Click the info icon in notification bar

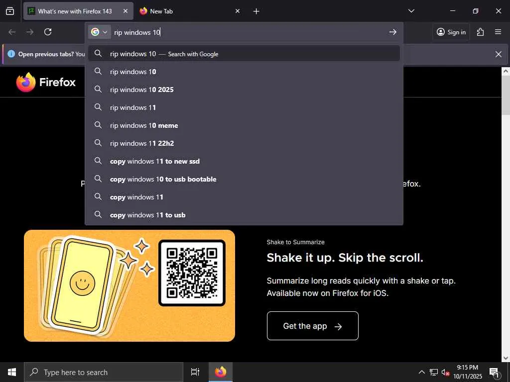[x=11, y=54]
